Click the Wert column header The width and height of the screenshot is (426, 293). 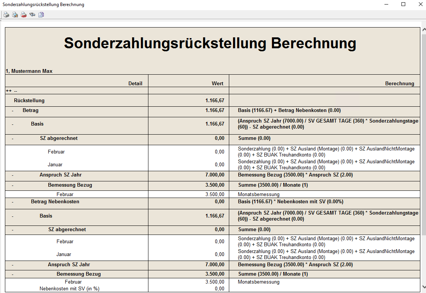pyautogui.click(x=217, y=83)
